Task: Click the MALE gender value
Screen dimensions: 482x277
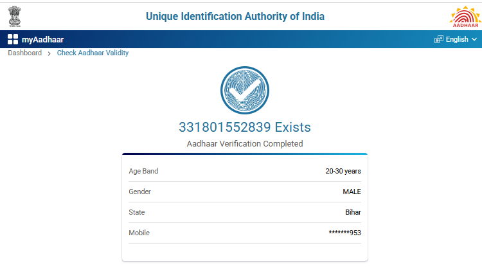Action: coord(352,192)
